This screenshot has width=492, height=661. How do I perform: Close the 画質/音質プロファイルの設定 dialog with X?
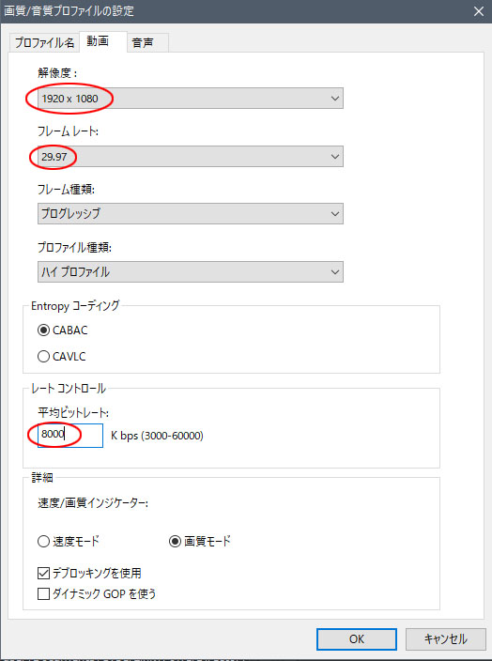[479, 11]
